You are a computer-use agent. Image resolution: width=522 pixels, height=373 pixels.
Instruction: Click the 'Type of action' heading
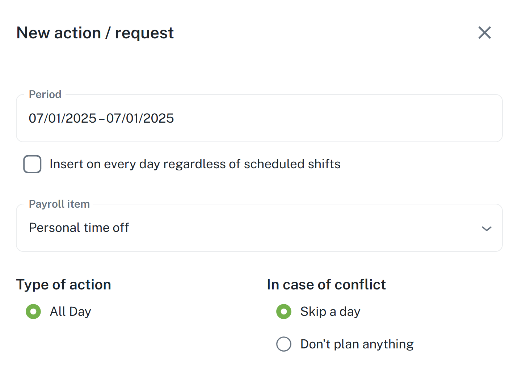64,285
